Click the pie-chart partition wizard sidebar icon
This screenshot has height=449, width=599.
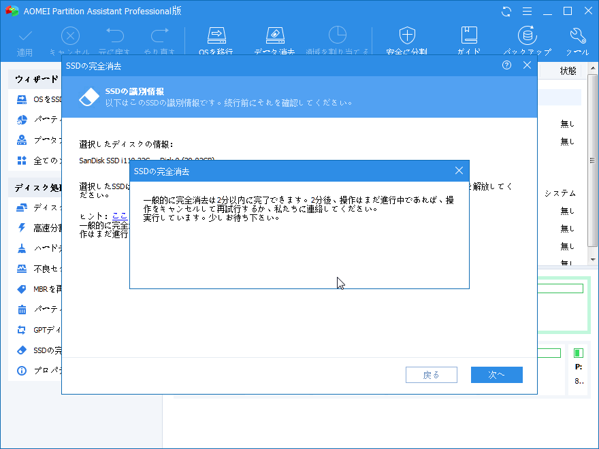point(22,120)
